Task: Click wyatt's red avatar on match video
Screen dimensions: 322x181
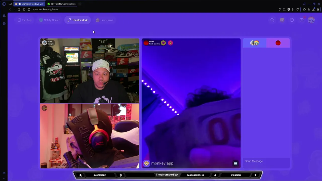Action: [146, 43]
